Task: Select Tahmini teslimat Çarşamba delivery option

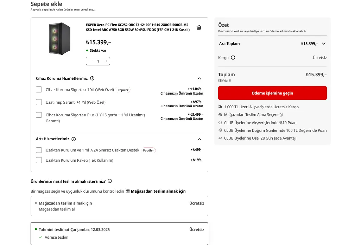Action: point(119,233)
